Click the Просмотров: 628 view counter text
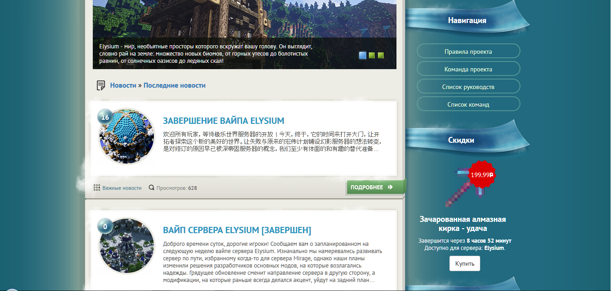Image resolution: width=611 pixels, height=291 pixels. point(177,188)
